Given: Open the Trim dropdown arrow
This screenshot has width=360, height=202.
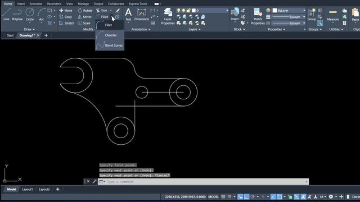Looking at the screenshot, I should click(x=111, y=11).
